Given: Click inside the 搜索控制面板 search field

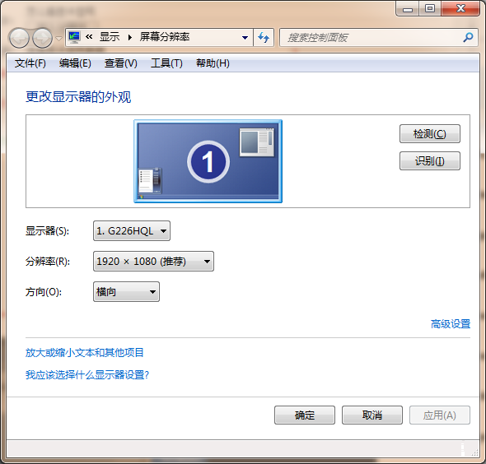Looking at the screenshot, I should pyautogui.click(x=372, y=38).
